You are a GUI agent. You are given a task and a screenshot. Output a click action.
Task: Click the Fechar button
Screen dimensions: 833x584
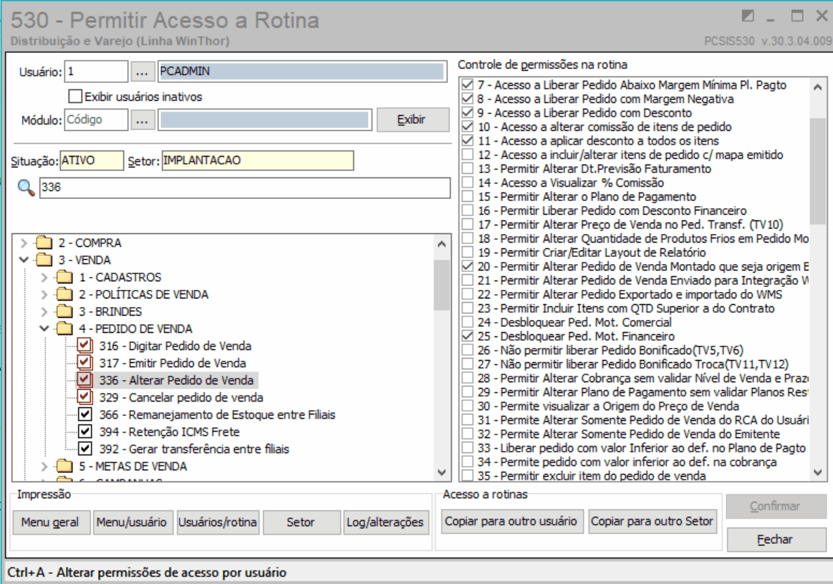775,540
